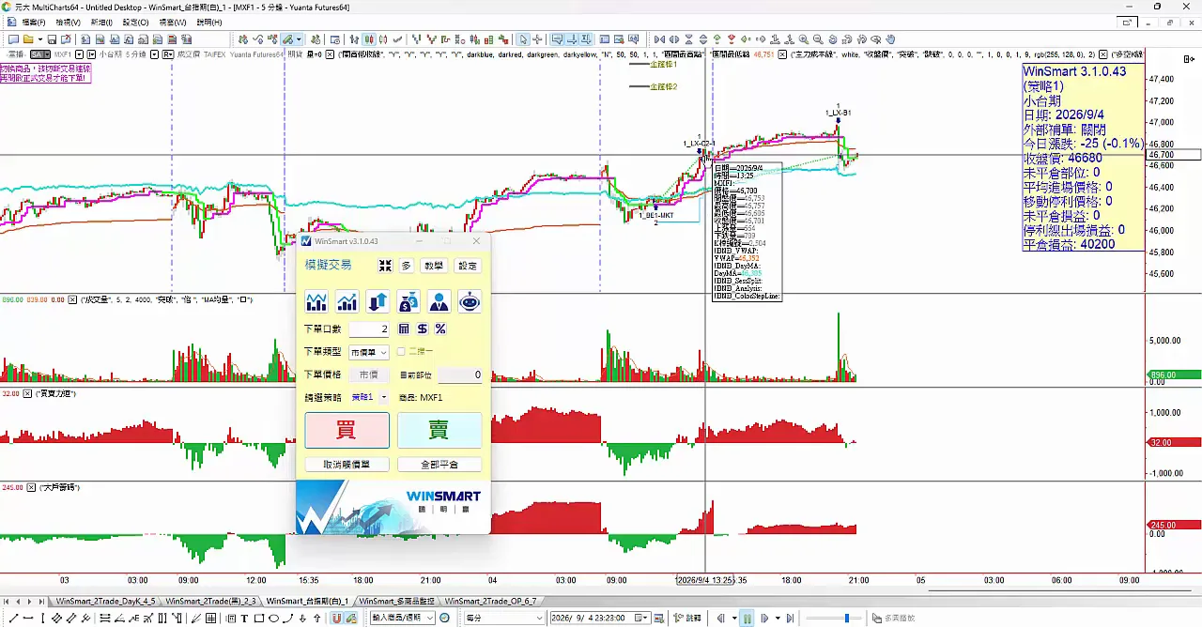Open the 設定 button in WinSmart

pyautogui.click(x=467, y=266)
